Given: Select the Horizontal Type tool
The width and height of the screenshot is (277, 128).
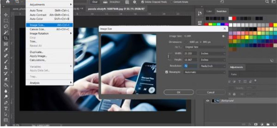Looking at the screenshot, I should 6,108.
